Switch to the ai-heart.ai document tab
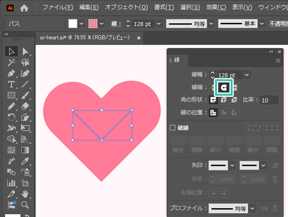Image resolution: width=288 pixels, height=217 pixels. [85, 38]
